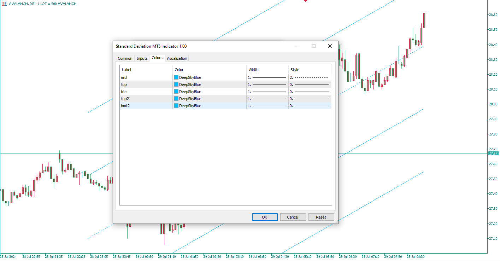Select the btm label cell
This screenshot has height=261, width=500.
146,92
